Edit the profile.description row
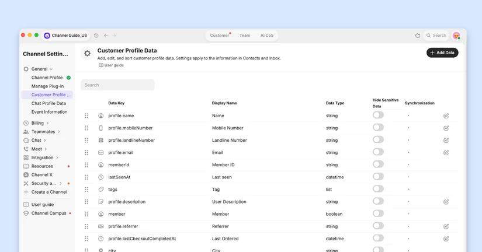 point(446,202)
